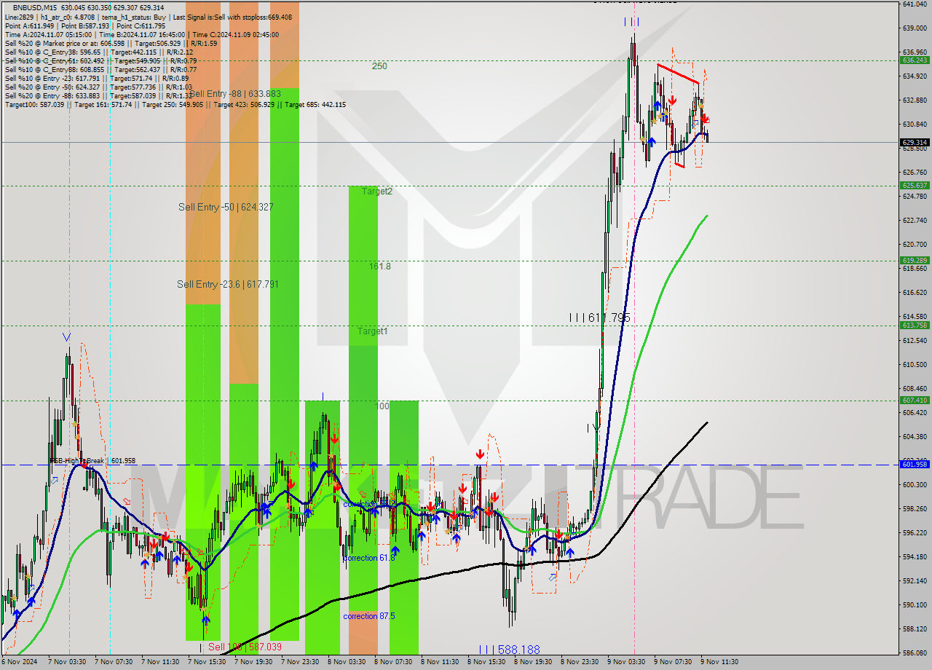
Task: Select the upper red channel trendline
Action: 678,74
